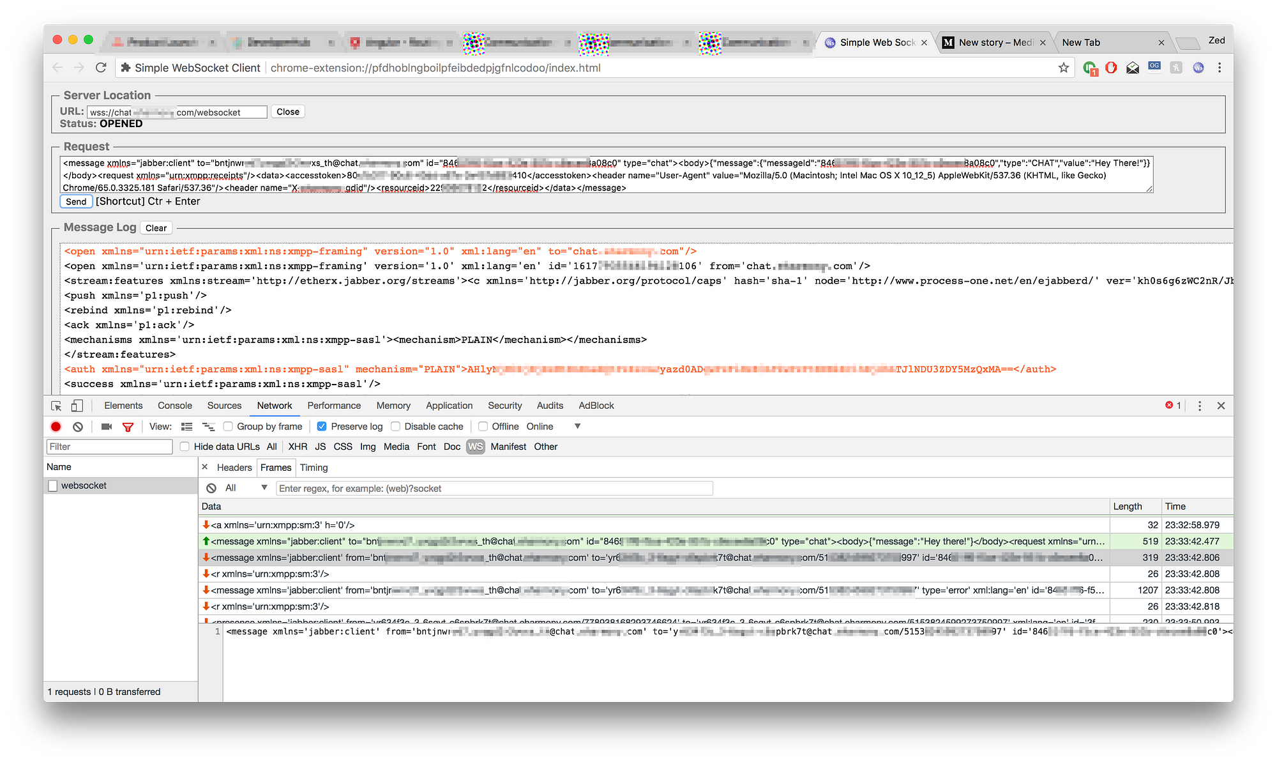
Task: Switch to the Console tab
Action: 174,406
